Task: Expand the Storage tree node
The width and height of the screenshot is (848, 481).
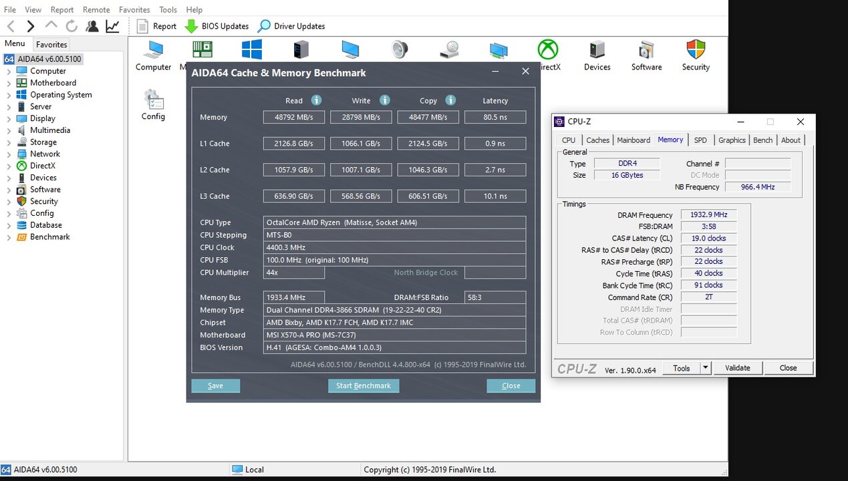Action: (9, 142)
